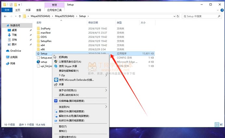The width and height of the screenshot is (225, 138).
Task: Switch to 主页 ribbon tab
Action: (18, 10)
